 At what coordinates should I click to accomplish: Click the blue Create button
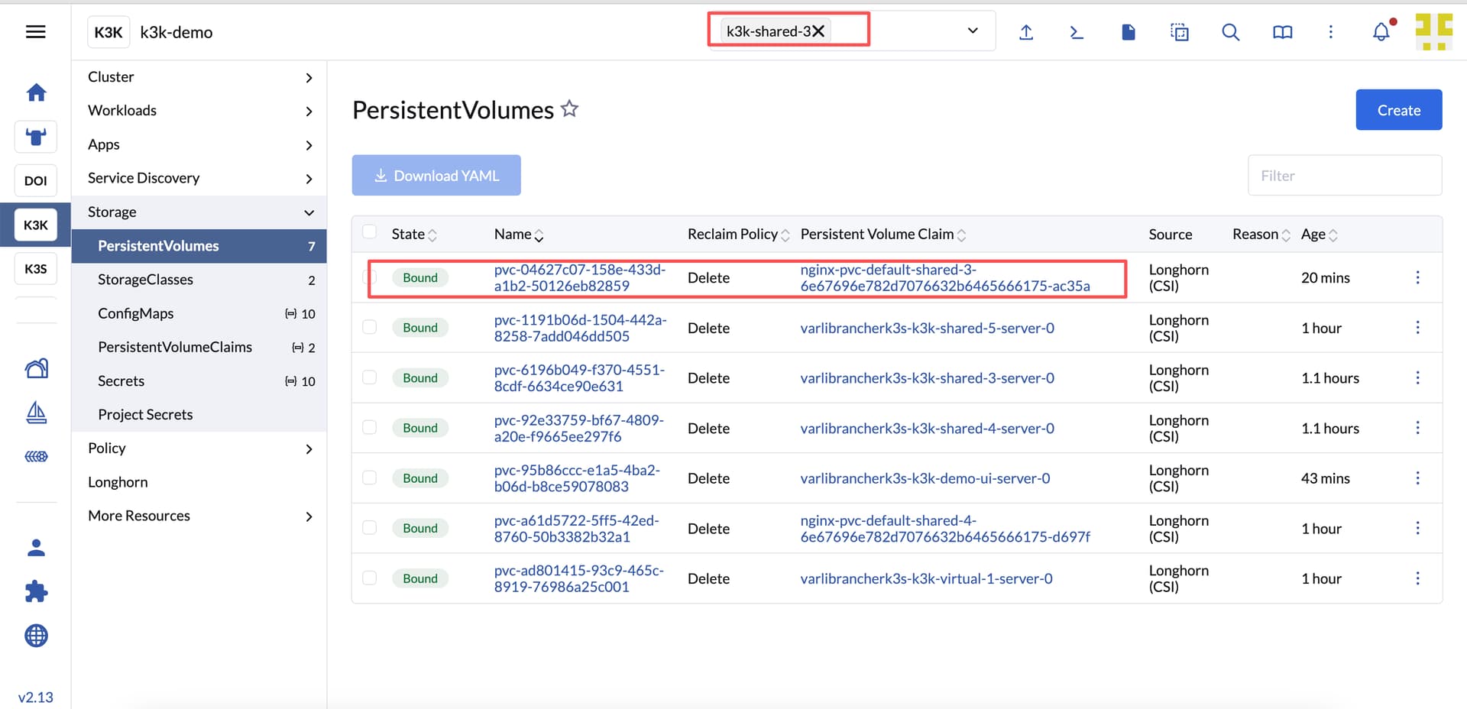pyautogui.click(x=1398, y=110)
